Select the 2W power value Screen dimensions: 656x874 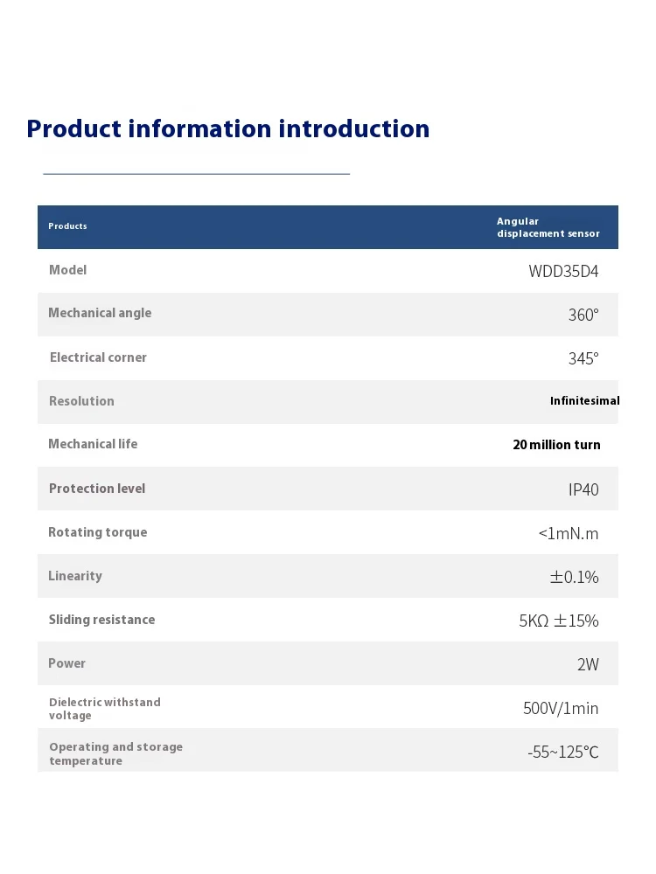point(588,664)
